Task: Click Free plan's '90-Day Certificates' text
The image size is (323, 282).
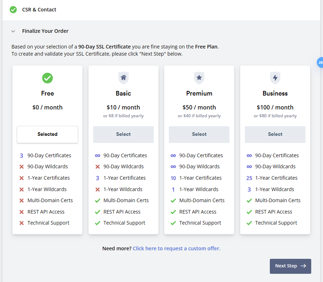Action: point(49,155)
